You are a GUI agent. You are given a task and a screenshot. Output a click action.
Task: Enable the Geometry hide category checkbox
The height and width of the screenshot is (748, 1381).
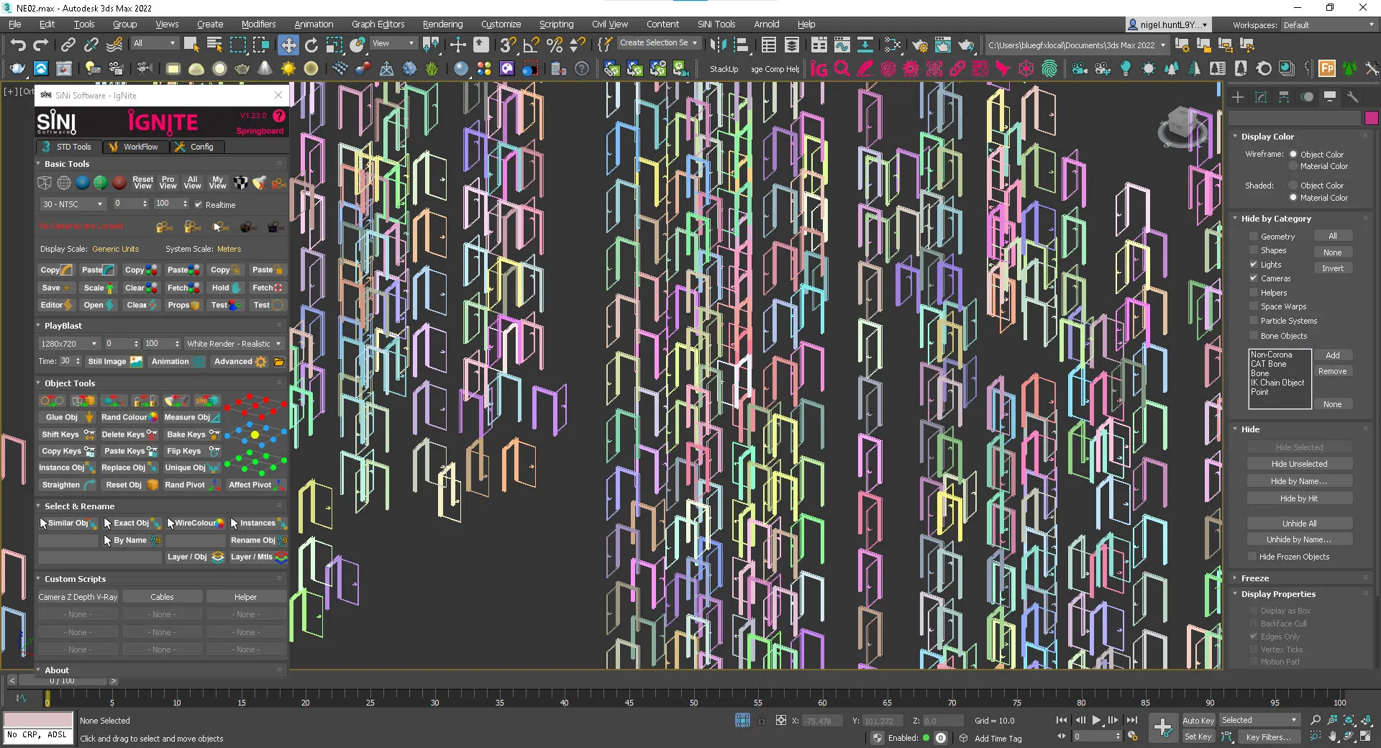click(1254, 237)
